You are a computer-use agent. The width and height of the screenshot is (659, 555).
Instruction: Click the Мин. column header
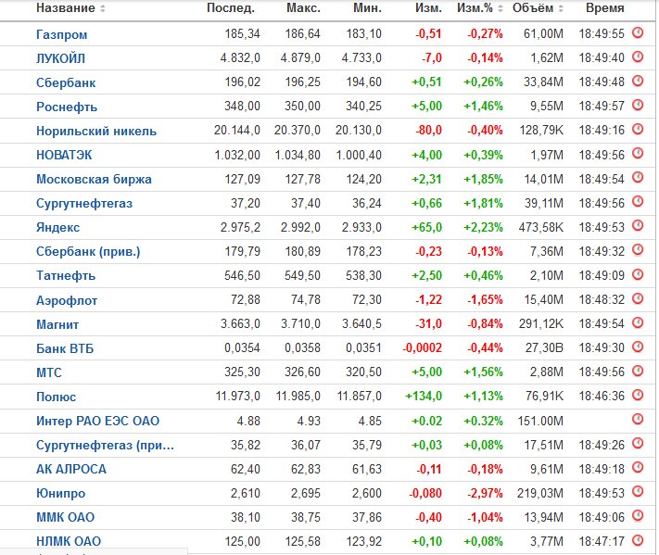pyautogui.click(x=367, y=8)
